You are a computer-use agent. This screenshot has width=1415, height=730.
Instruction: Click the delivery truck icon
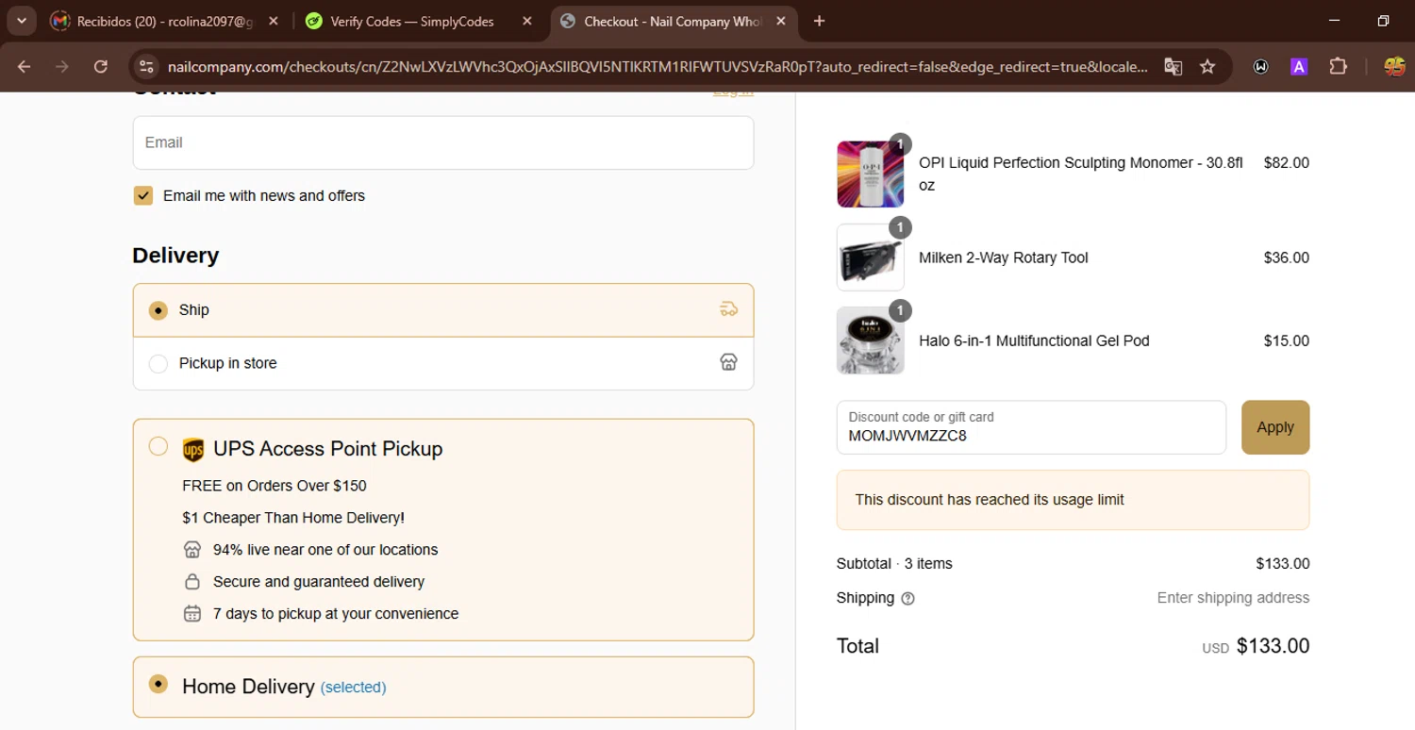click(x=728, y=309)
